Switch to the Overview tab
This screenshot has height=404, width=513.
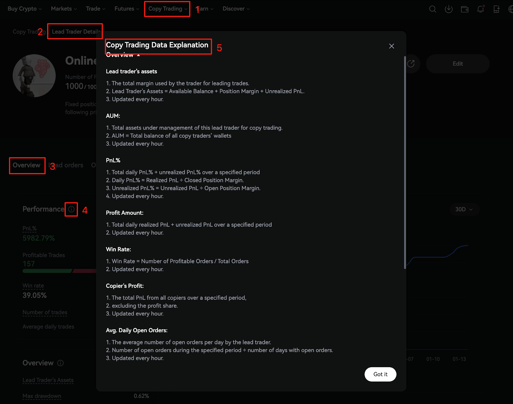click(x=27, y=165)
